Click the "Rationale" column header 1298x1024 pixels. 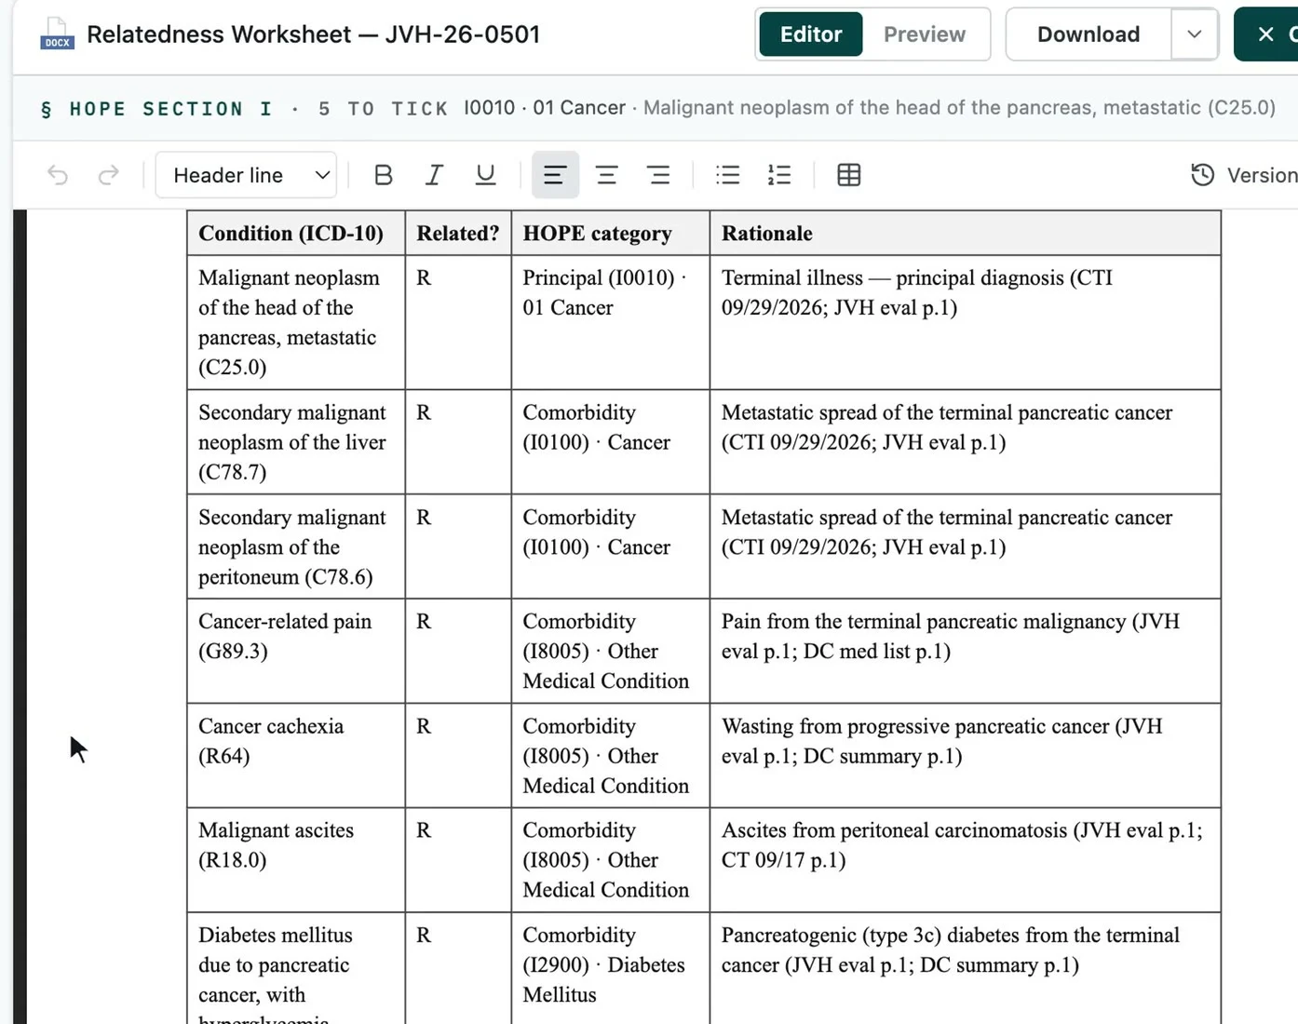coord(965,233)
